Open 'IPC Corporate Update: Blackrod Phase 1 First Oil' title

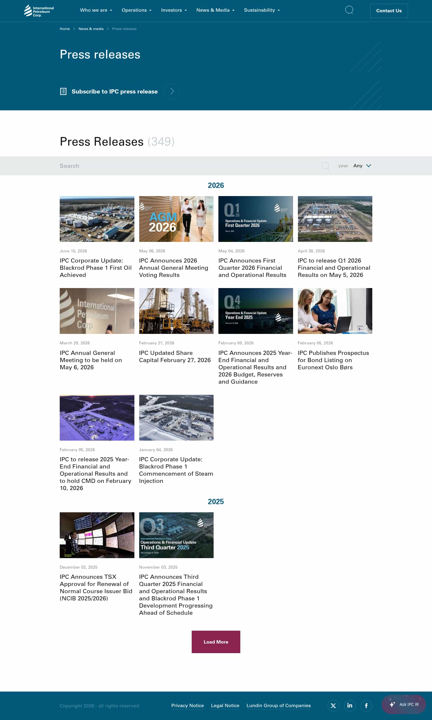tap(96, 268)
